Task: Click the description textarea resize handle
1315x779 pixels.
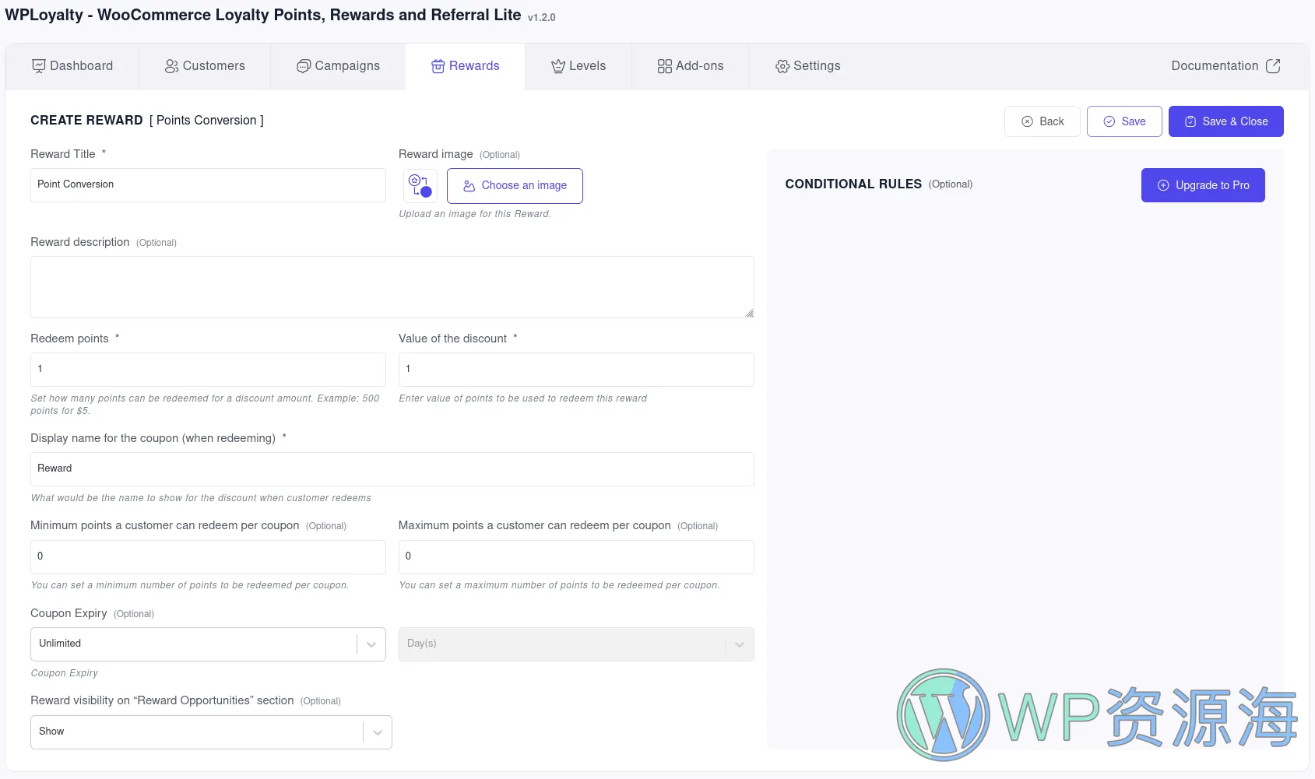Action: tap(749, 313)
